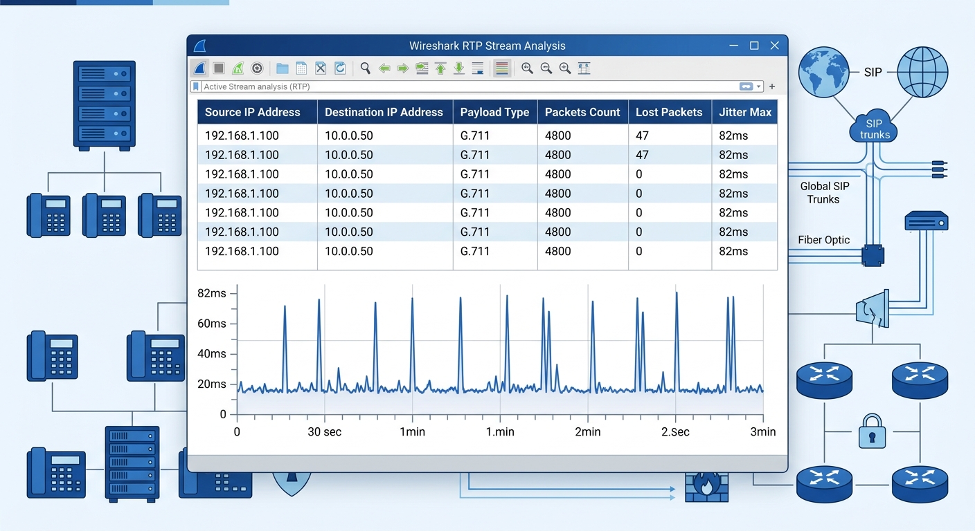Open the filter history dropdown arrow

759,87
